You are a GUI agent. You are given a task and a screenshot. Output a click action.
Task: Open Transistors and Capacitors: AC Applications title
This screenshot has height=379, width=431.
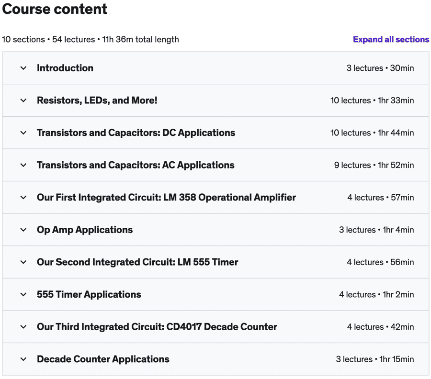(136, 165)
